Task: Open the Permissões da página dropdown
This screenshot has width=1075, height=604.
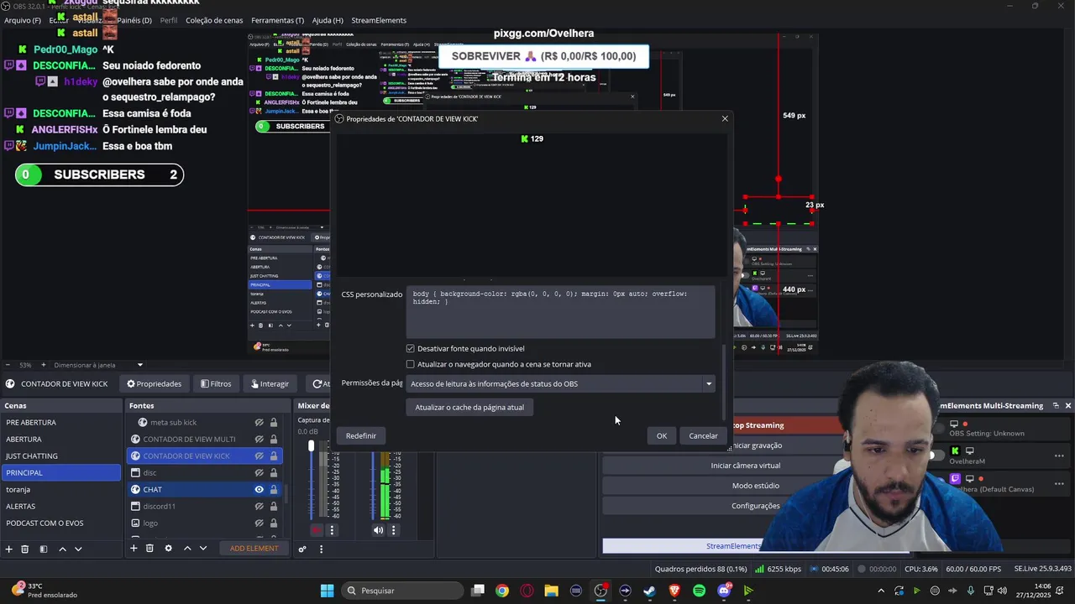Action: click(x=561, y=383)
